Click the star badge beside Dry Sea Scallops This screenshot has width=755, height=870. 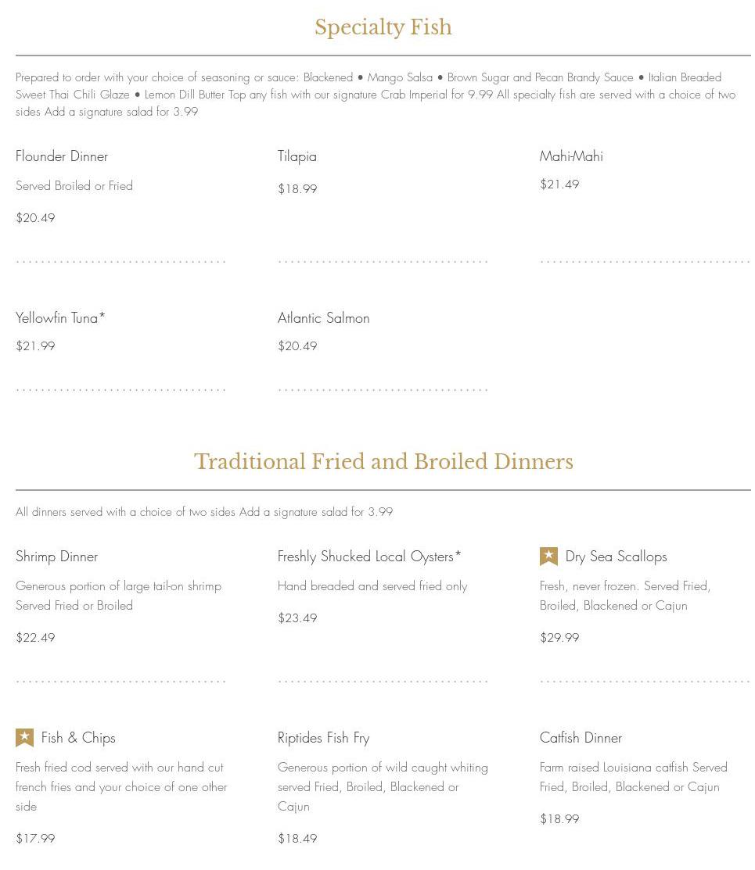(x=548, y=557)
